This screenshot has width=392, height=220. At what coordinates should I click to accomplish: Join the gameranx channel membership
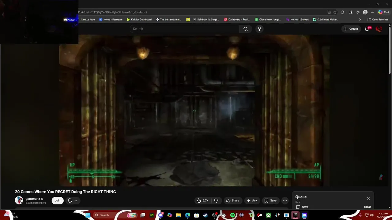click(58, 200)
